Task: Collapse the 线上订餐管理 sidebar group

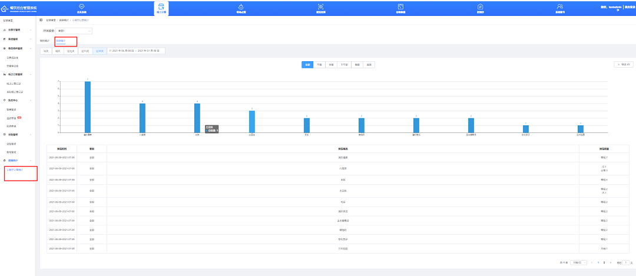Action: click(31, 75)
